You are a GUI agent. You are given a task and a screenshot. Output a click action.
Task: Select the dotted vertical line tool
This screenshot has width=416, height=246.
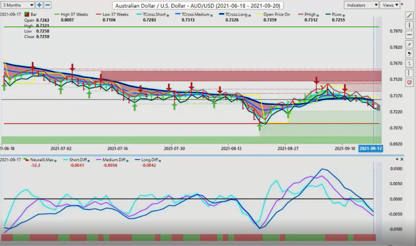point(409,73)
